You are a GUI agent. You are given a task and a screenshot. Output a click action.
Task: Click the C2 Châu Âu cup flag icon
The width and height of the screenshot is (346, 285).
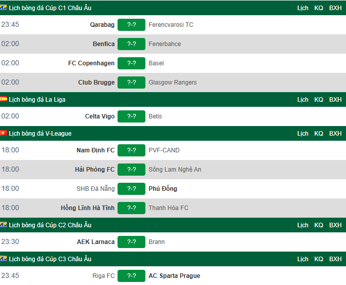click(4, 225)
